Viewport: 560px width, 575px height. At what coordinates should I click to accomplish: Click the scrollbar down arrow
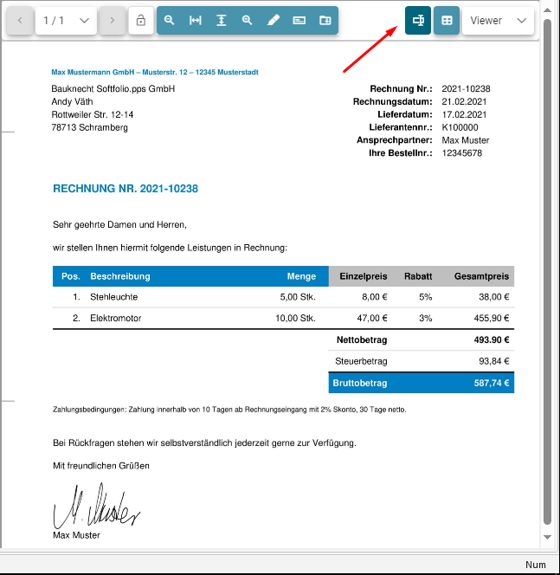(547, 538)
